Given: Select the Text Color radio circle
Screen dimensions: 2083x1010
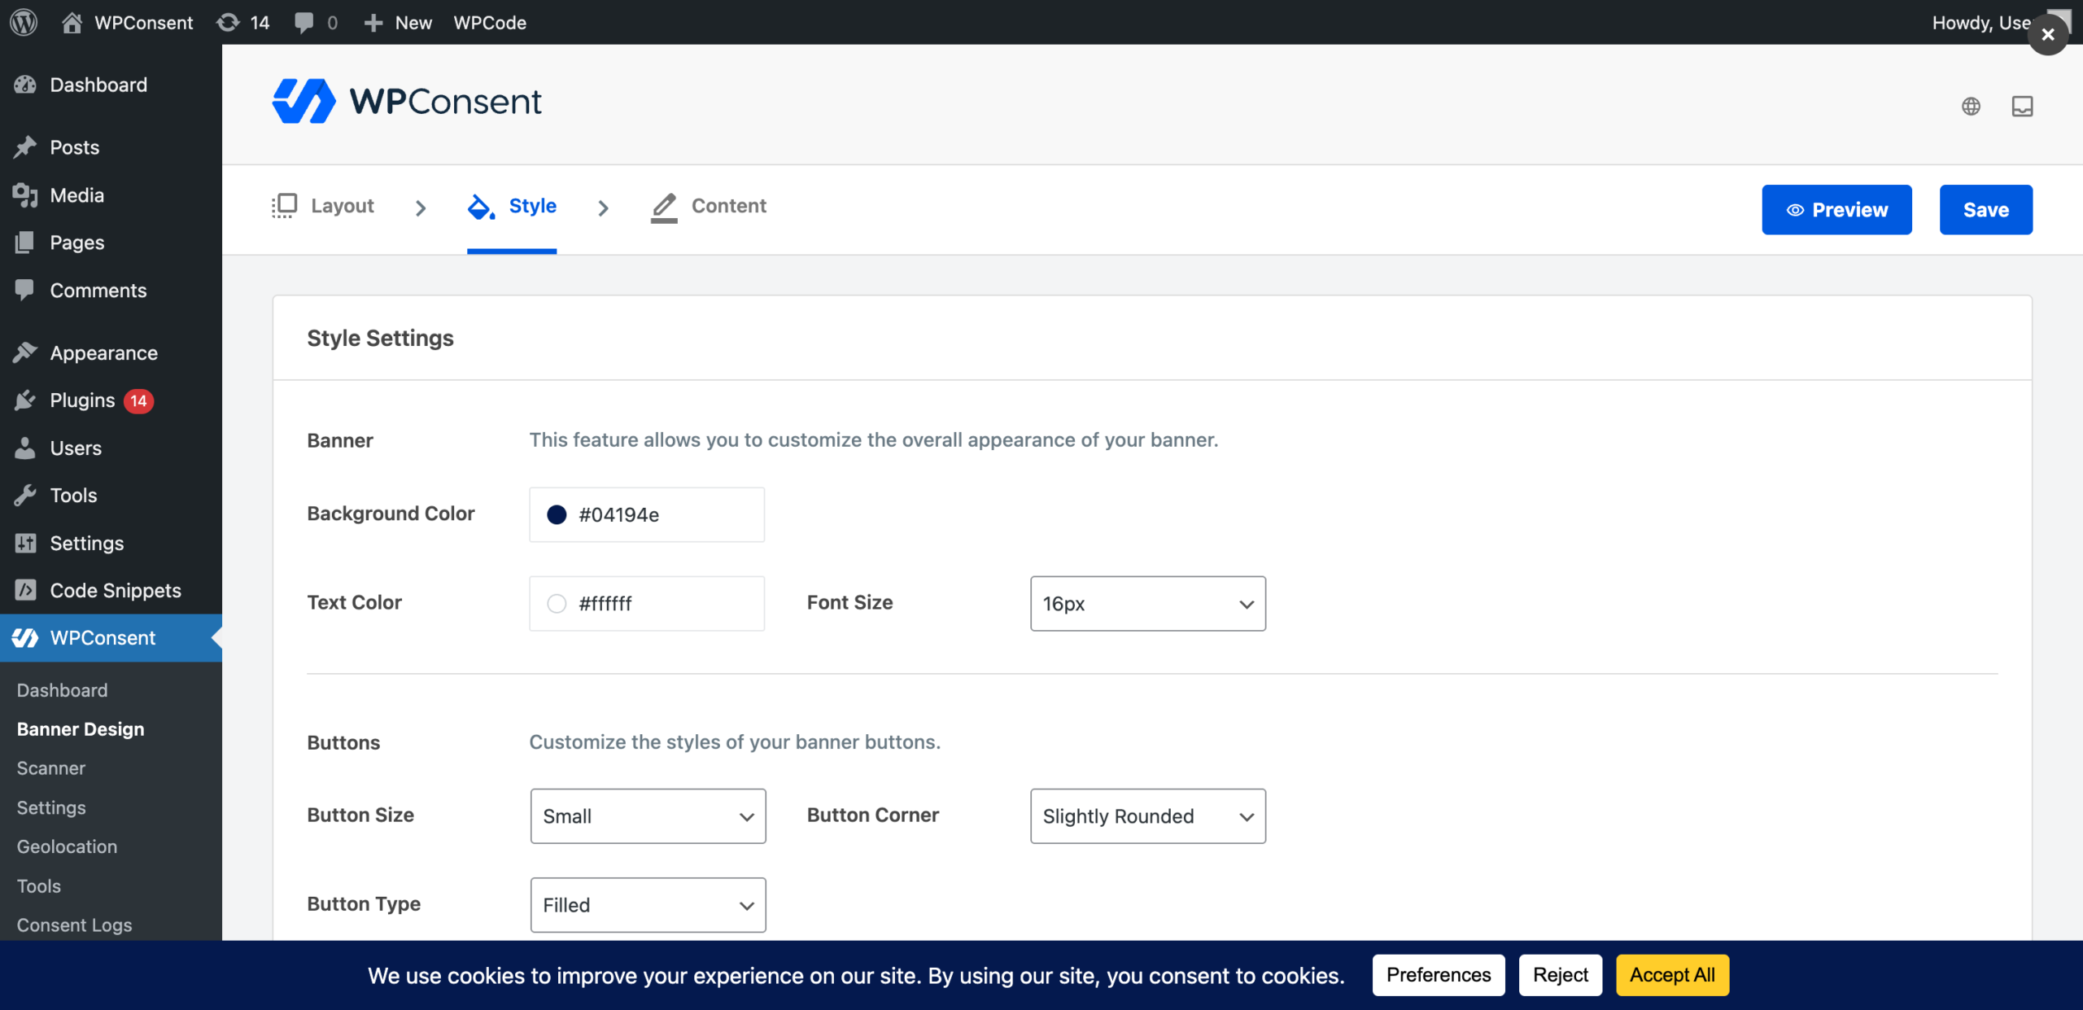Looking at the screenshot, I should click(x=557, y=603).
